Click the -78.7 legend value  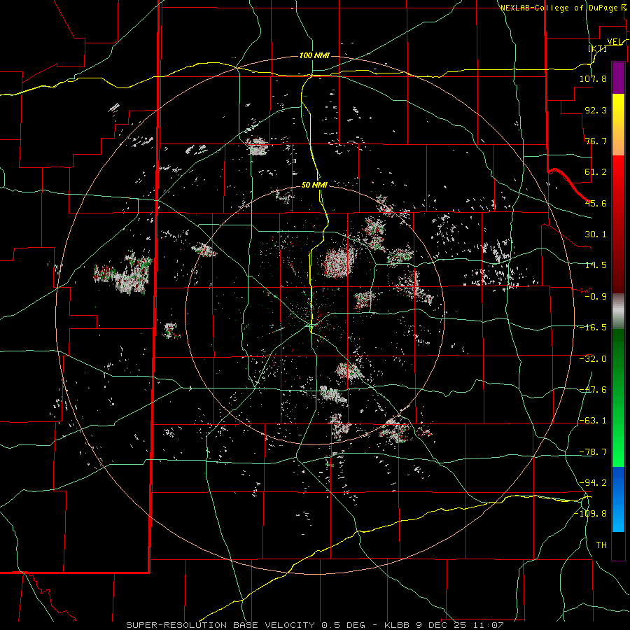593,452
